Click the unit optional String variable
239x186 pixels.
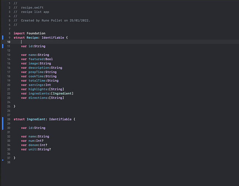click(x=32, y=149)
